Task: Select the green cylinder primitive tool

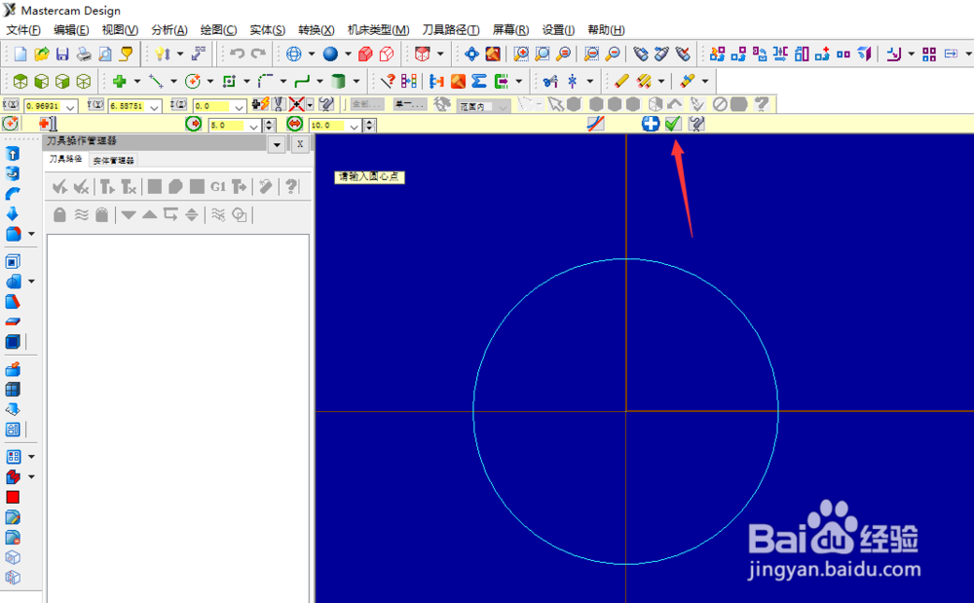Action: pyautogui.click(x=338, y=82)
